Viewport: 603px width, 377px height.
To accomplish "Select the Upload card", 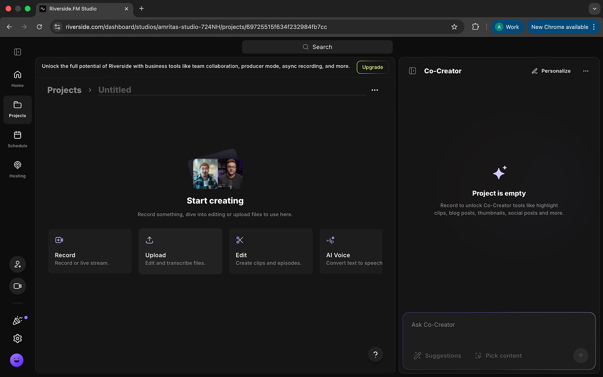I will pos(180,251).
